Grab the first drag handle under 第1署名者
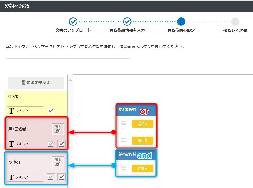 [x=124, y=124]
